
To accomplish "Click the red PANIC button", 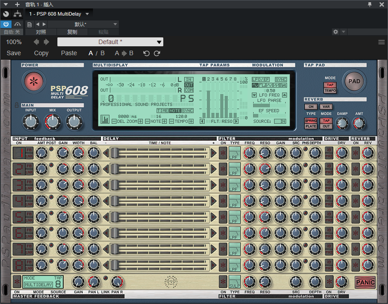I will tap(365, 283).
